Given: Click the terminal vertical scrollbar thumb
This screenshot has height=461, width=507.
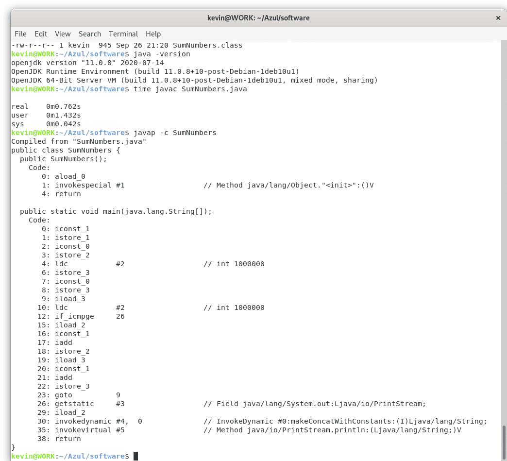Looking at the screenshot, I should 504,441.
